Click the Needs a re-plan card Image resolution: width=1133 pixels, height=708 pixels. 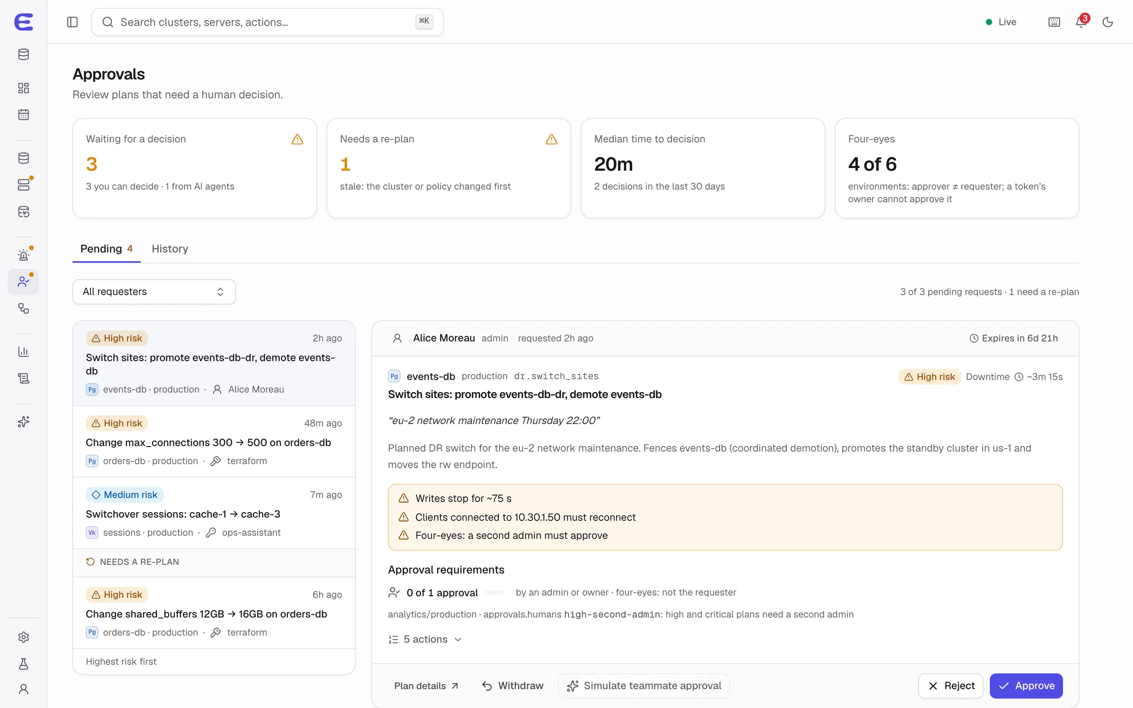click(448, 168)
